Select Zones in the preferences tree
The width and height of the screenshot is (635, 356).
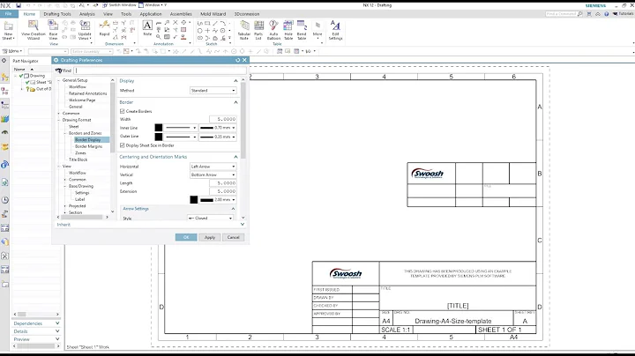[x=80, y=153]
